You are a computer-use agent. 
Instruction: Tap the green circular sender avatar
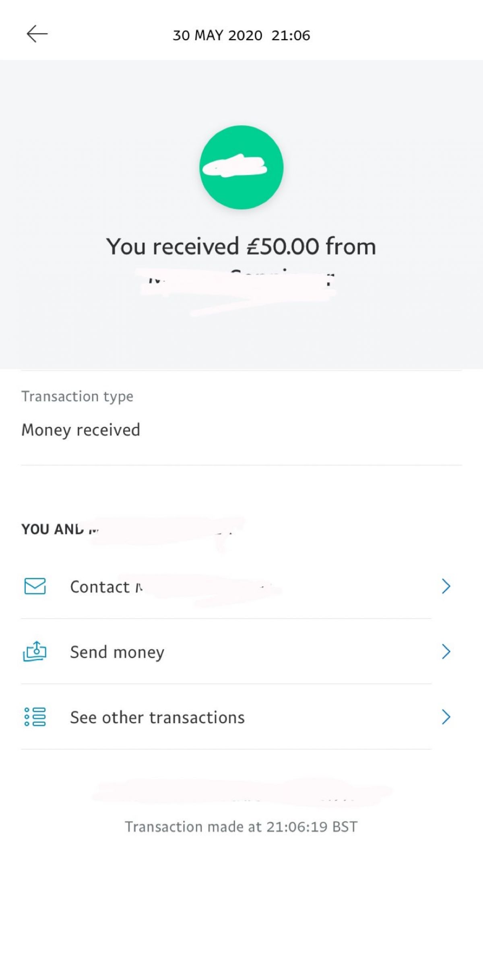point(242,168)
